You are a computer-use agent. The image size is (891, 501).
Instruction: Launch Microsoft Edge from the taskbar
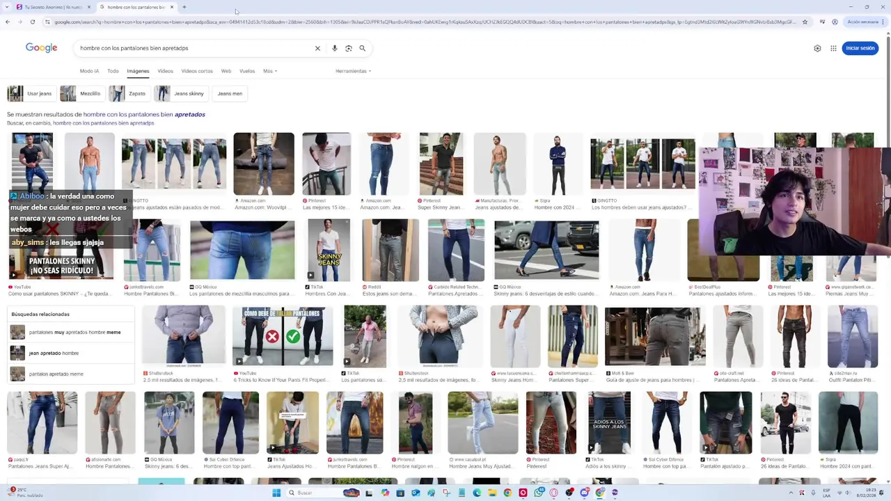pos(477,493)
